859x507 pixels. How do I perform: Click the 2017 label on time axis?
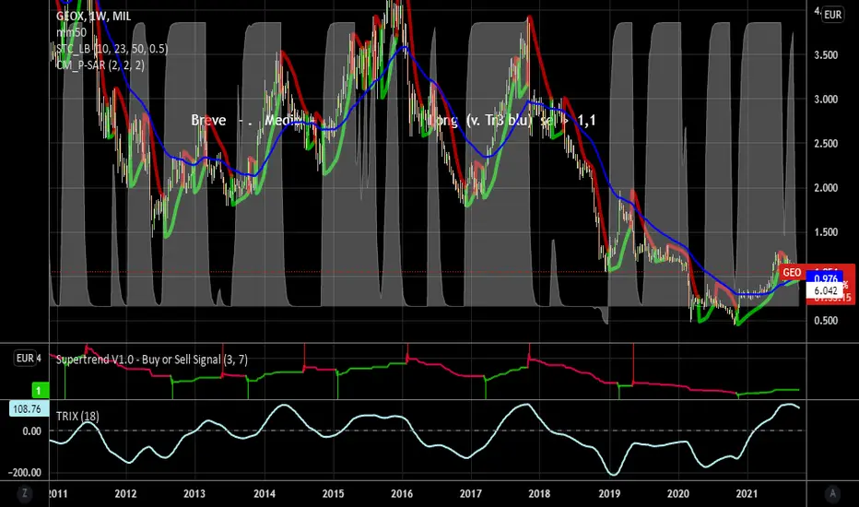(x=471, y=493)
